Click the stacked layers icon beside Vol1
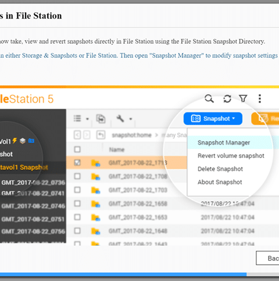Screen dimensions: 279x281 [x=23, y=140]
